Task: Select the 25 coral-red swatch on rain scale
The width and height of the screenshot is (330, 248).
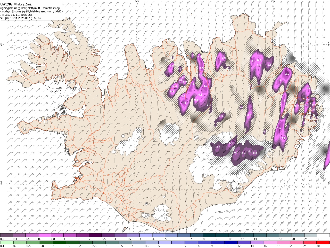Action: point(310,242)
